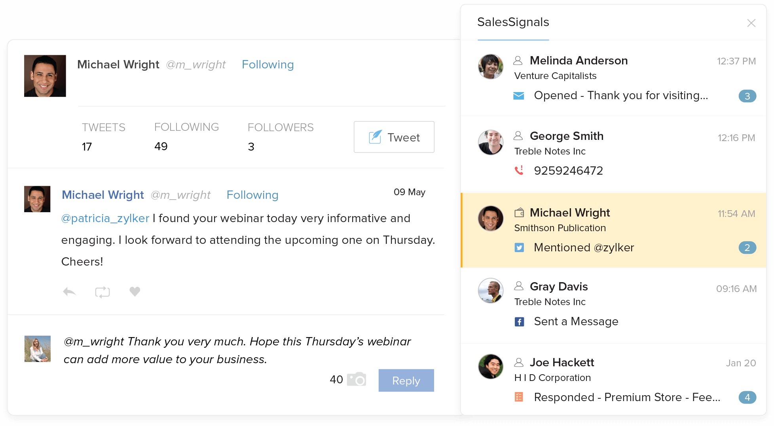Unfollow via the Following label inside the tweet
The height and width of the screenshot is (426, 774).
coord(252,195)
